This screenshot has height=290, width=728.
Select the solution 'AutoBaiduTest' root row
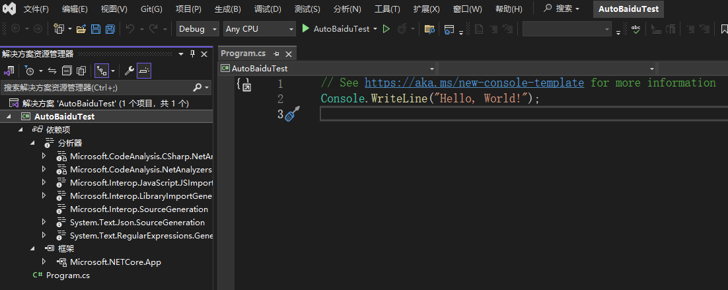pyautogui.click(x=106, y=103)
